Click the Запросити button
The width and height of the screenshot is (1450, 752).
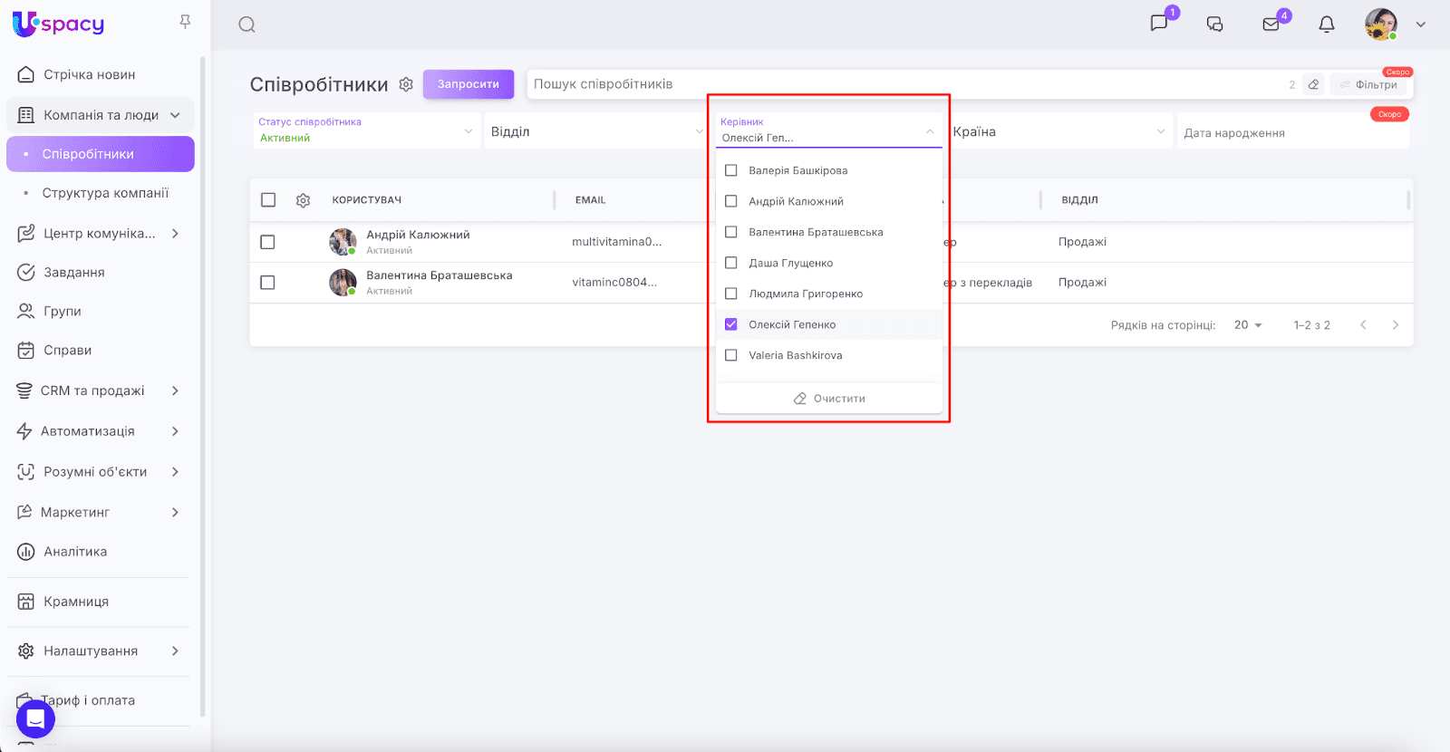pos(468,84)
